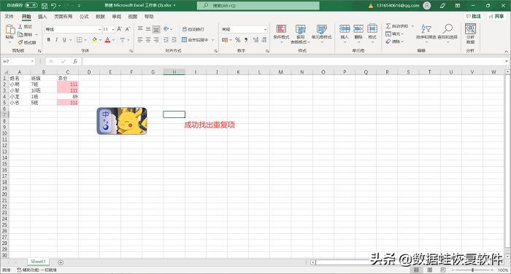Click the Format Painter brush icon
The width and height of the screenshot is (511, 274).
[x=20, y=42]
